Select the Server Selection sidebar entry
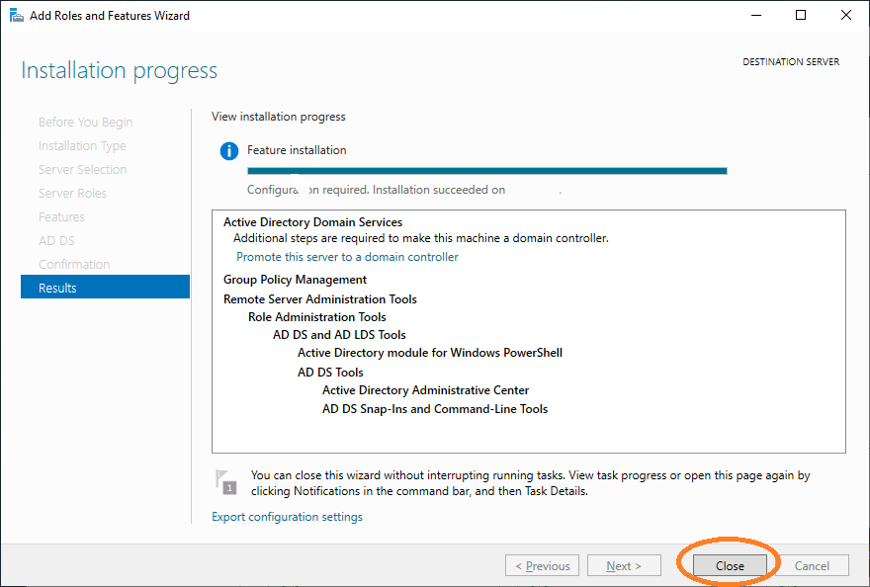Screen dimensions: 870x587 [82, 169]
